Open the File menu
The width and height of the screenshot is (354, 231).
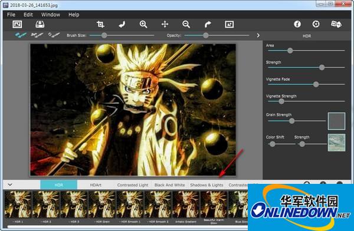point(11,15)
